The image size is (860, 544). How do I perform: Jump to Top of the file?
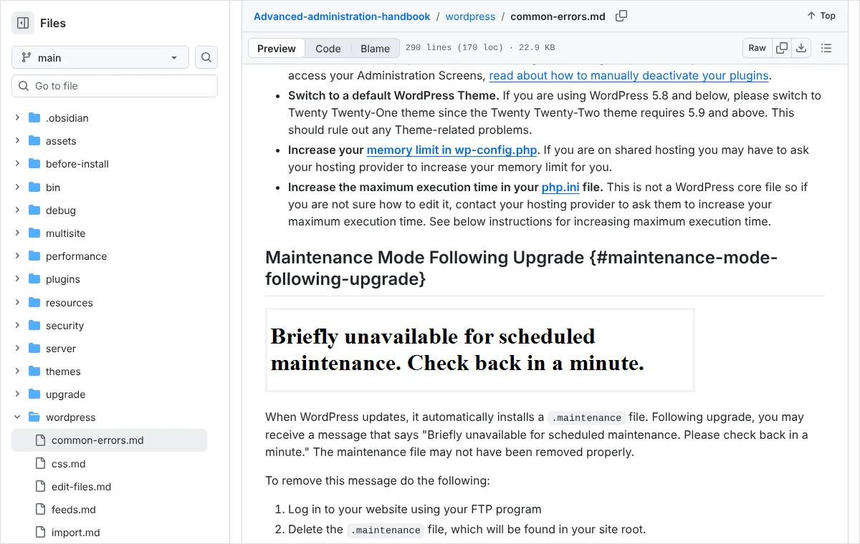(821, 16)
